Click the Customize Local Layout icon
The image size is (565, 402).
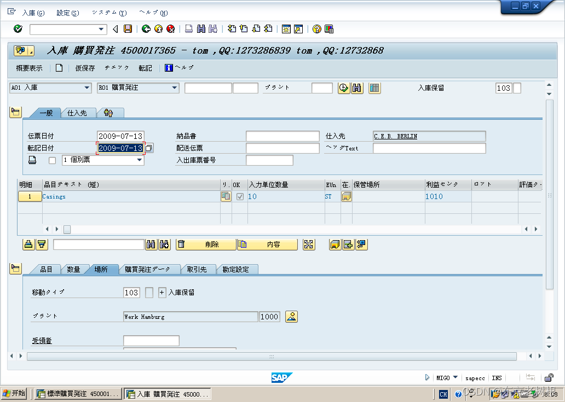[329, 29]
